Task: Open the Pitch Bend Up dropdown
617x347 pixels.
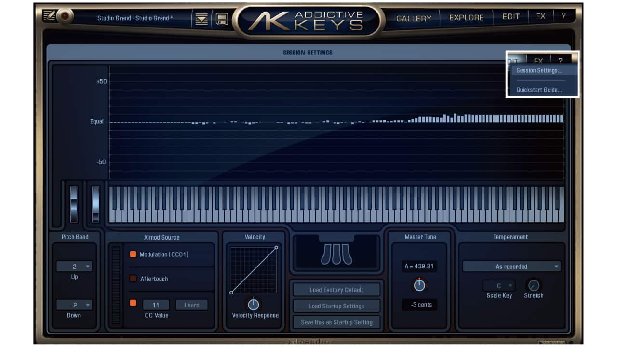Action: click(74, 267)
